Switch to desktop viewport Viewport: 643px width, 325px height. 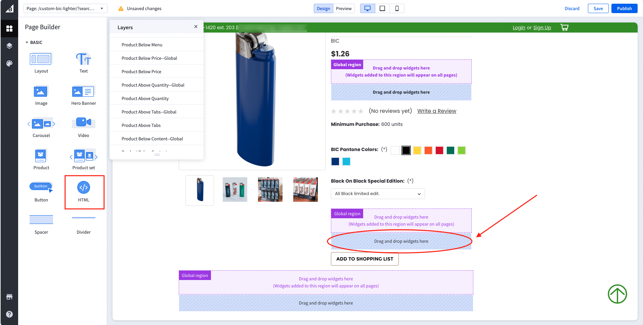[x=368, y=8]
